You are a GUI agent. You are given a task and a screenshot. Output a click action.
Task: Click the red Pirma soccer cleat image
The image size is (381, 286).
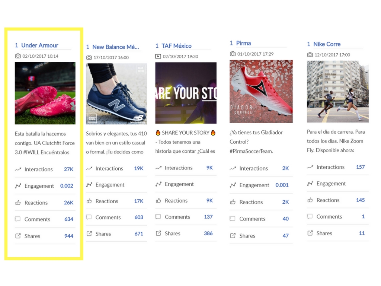pos(261,92)
